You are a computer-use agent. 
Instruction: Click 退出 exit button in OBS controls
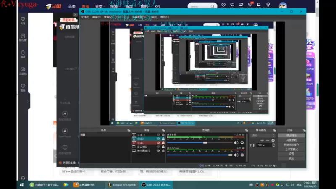(x=291, y=159)
